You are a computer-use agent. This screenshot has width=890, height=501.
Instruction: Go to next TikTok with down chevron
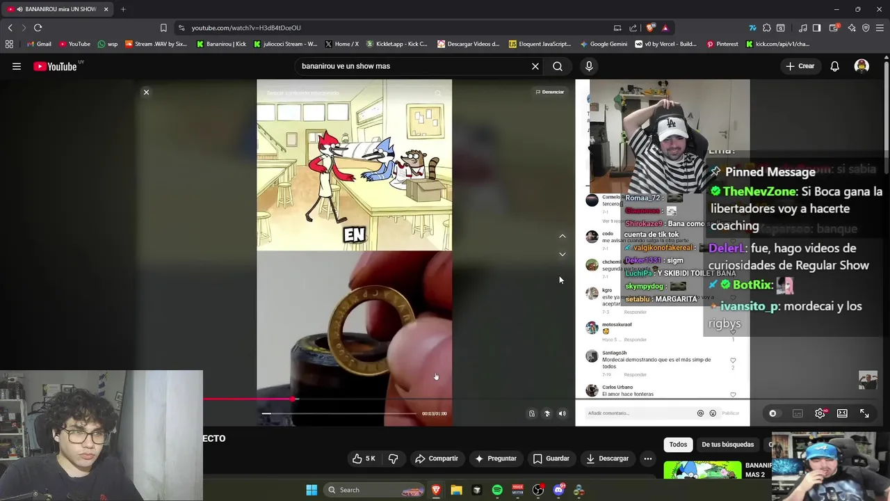click(563, 254)
